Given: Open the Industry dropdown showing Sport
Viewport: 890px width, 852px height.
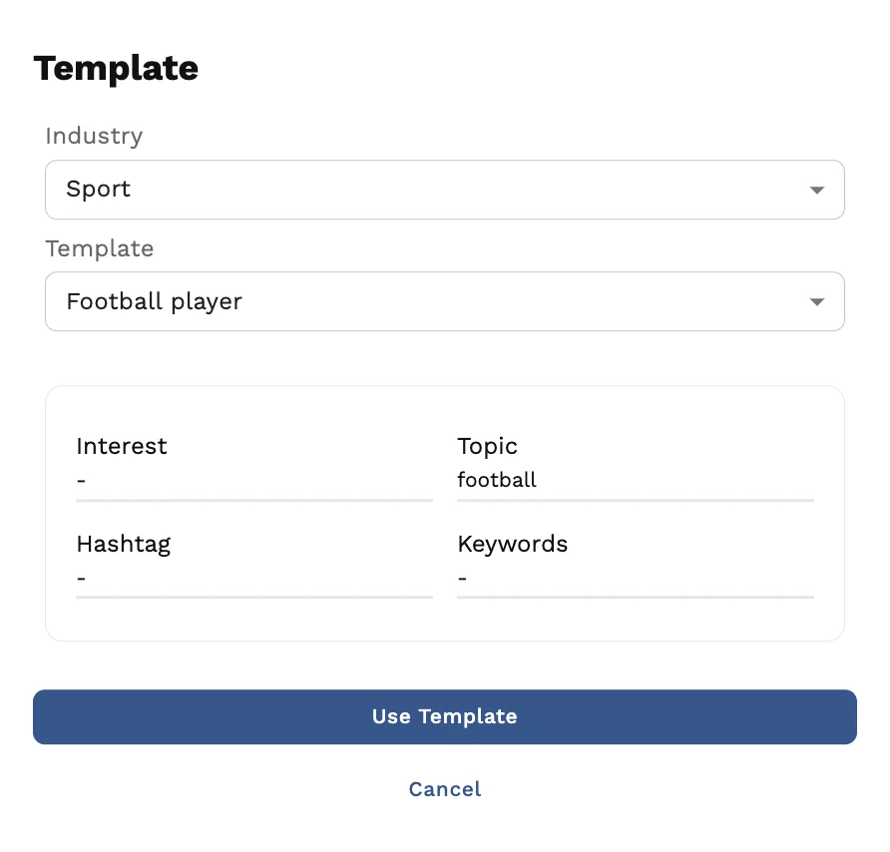Looking at the screenshot, I should [x=444, y=190].
